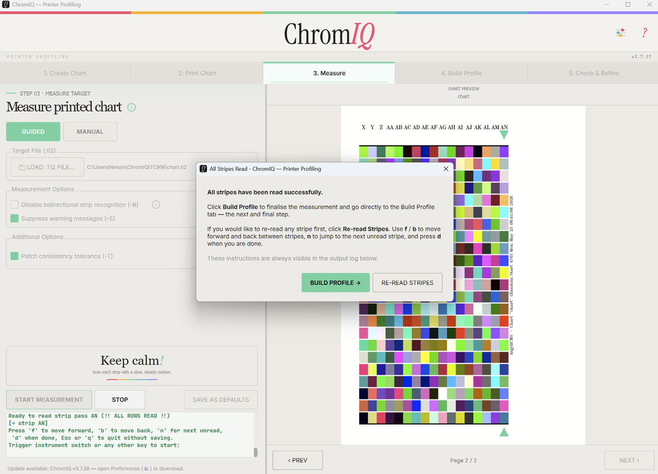The height and width of the screenshot is (474, 658).
Task: Open preferences via the sliders icon
Action: (x=620, y=33)
